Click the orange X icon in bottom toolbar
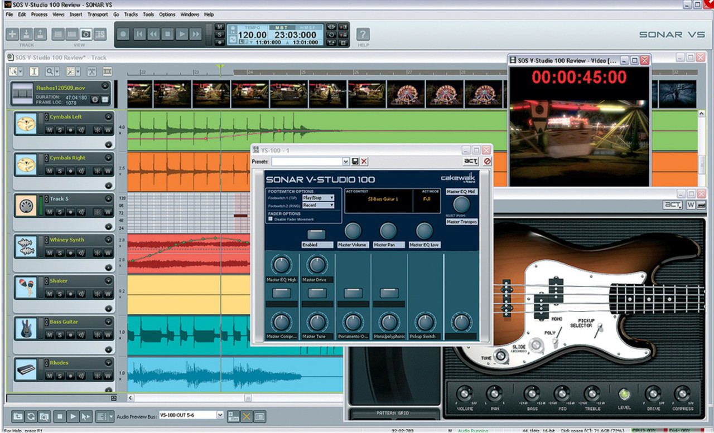Screen dimensions: 714x433 click(x=246, y=416)
